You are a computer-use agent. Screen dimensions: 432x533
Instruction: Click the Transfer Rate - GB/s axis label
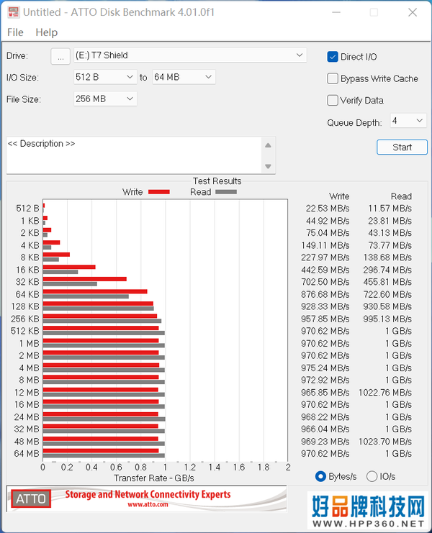(x=154, y=478)
